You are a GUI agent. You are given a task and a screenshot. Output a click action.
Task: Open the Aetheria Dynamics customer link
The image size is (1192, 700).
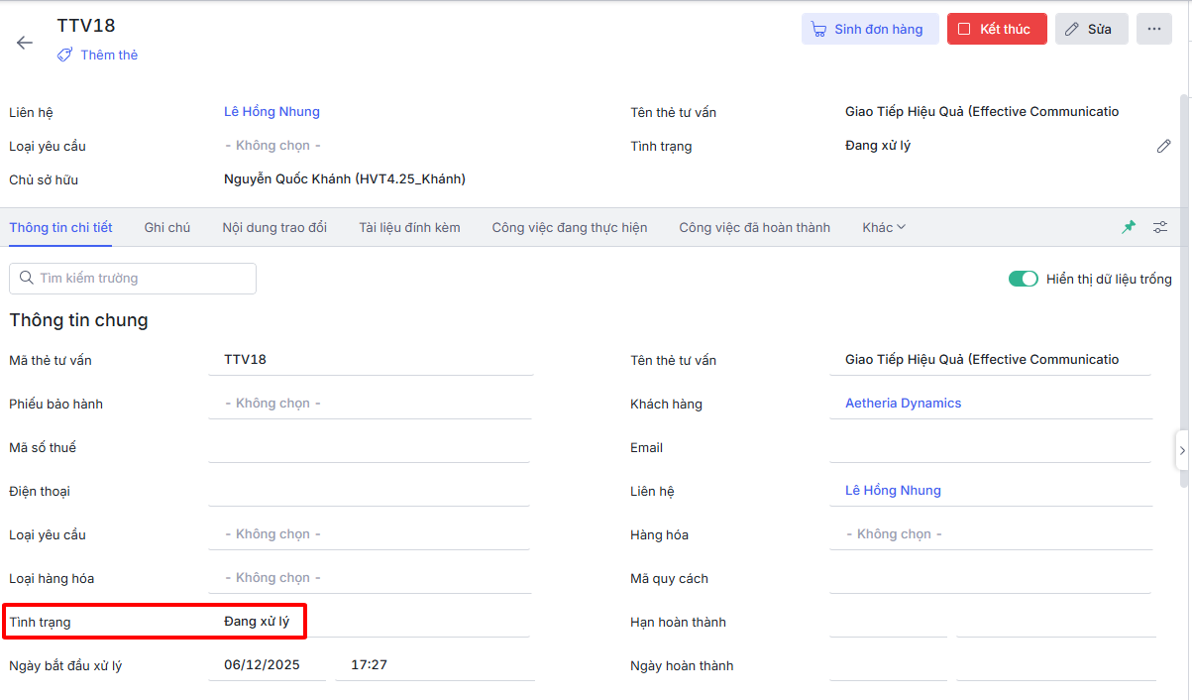[903, 404]
